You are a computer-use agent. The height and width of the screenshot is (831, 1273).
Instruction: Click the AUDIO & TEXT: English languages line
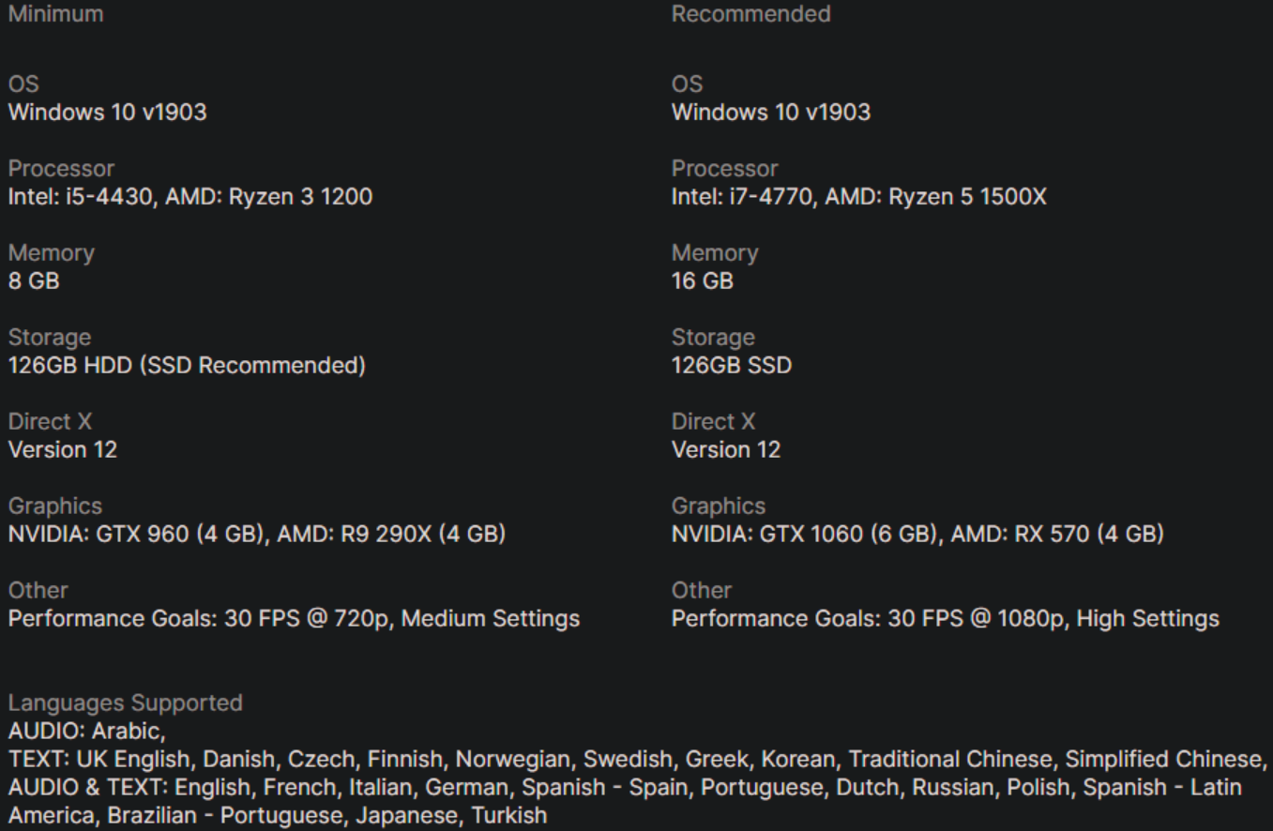pyautogui.click(x=624, y=787)
